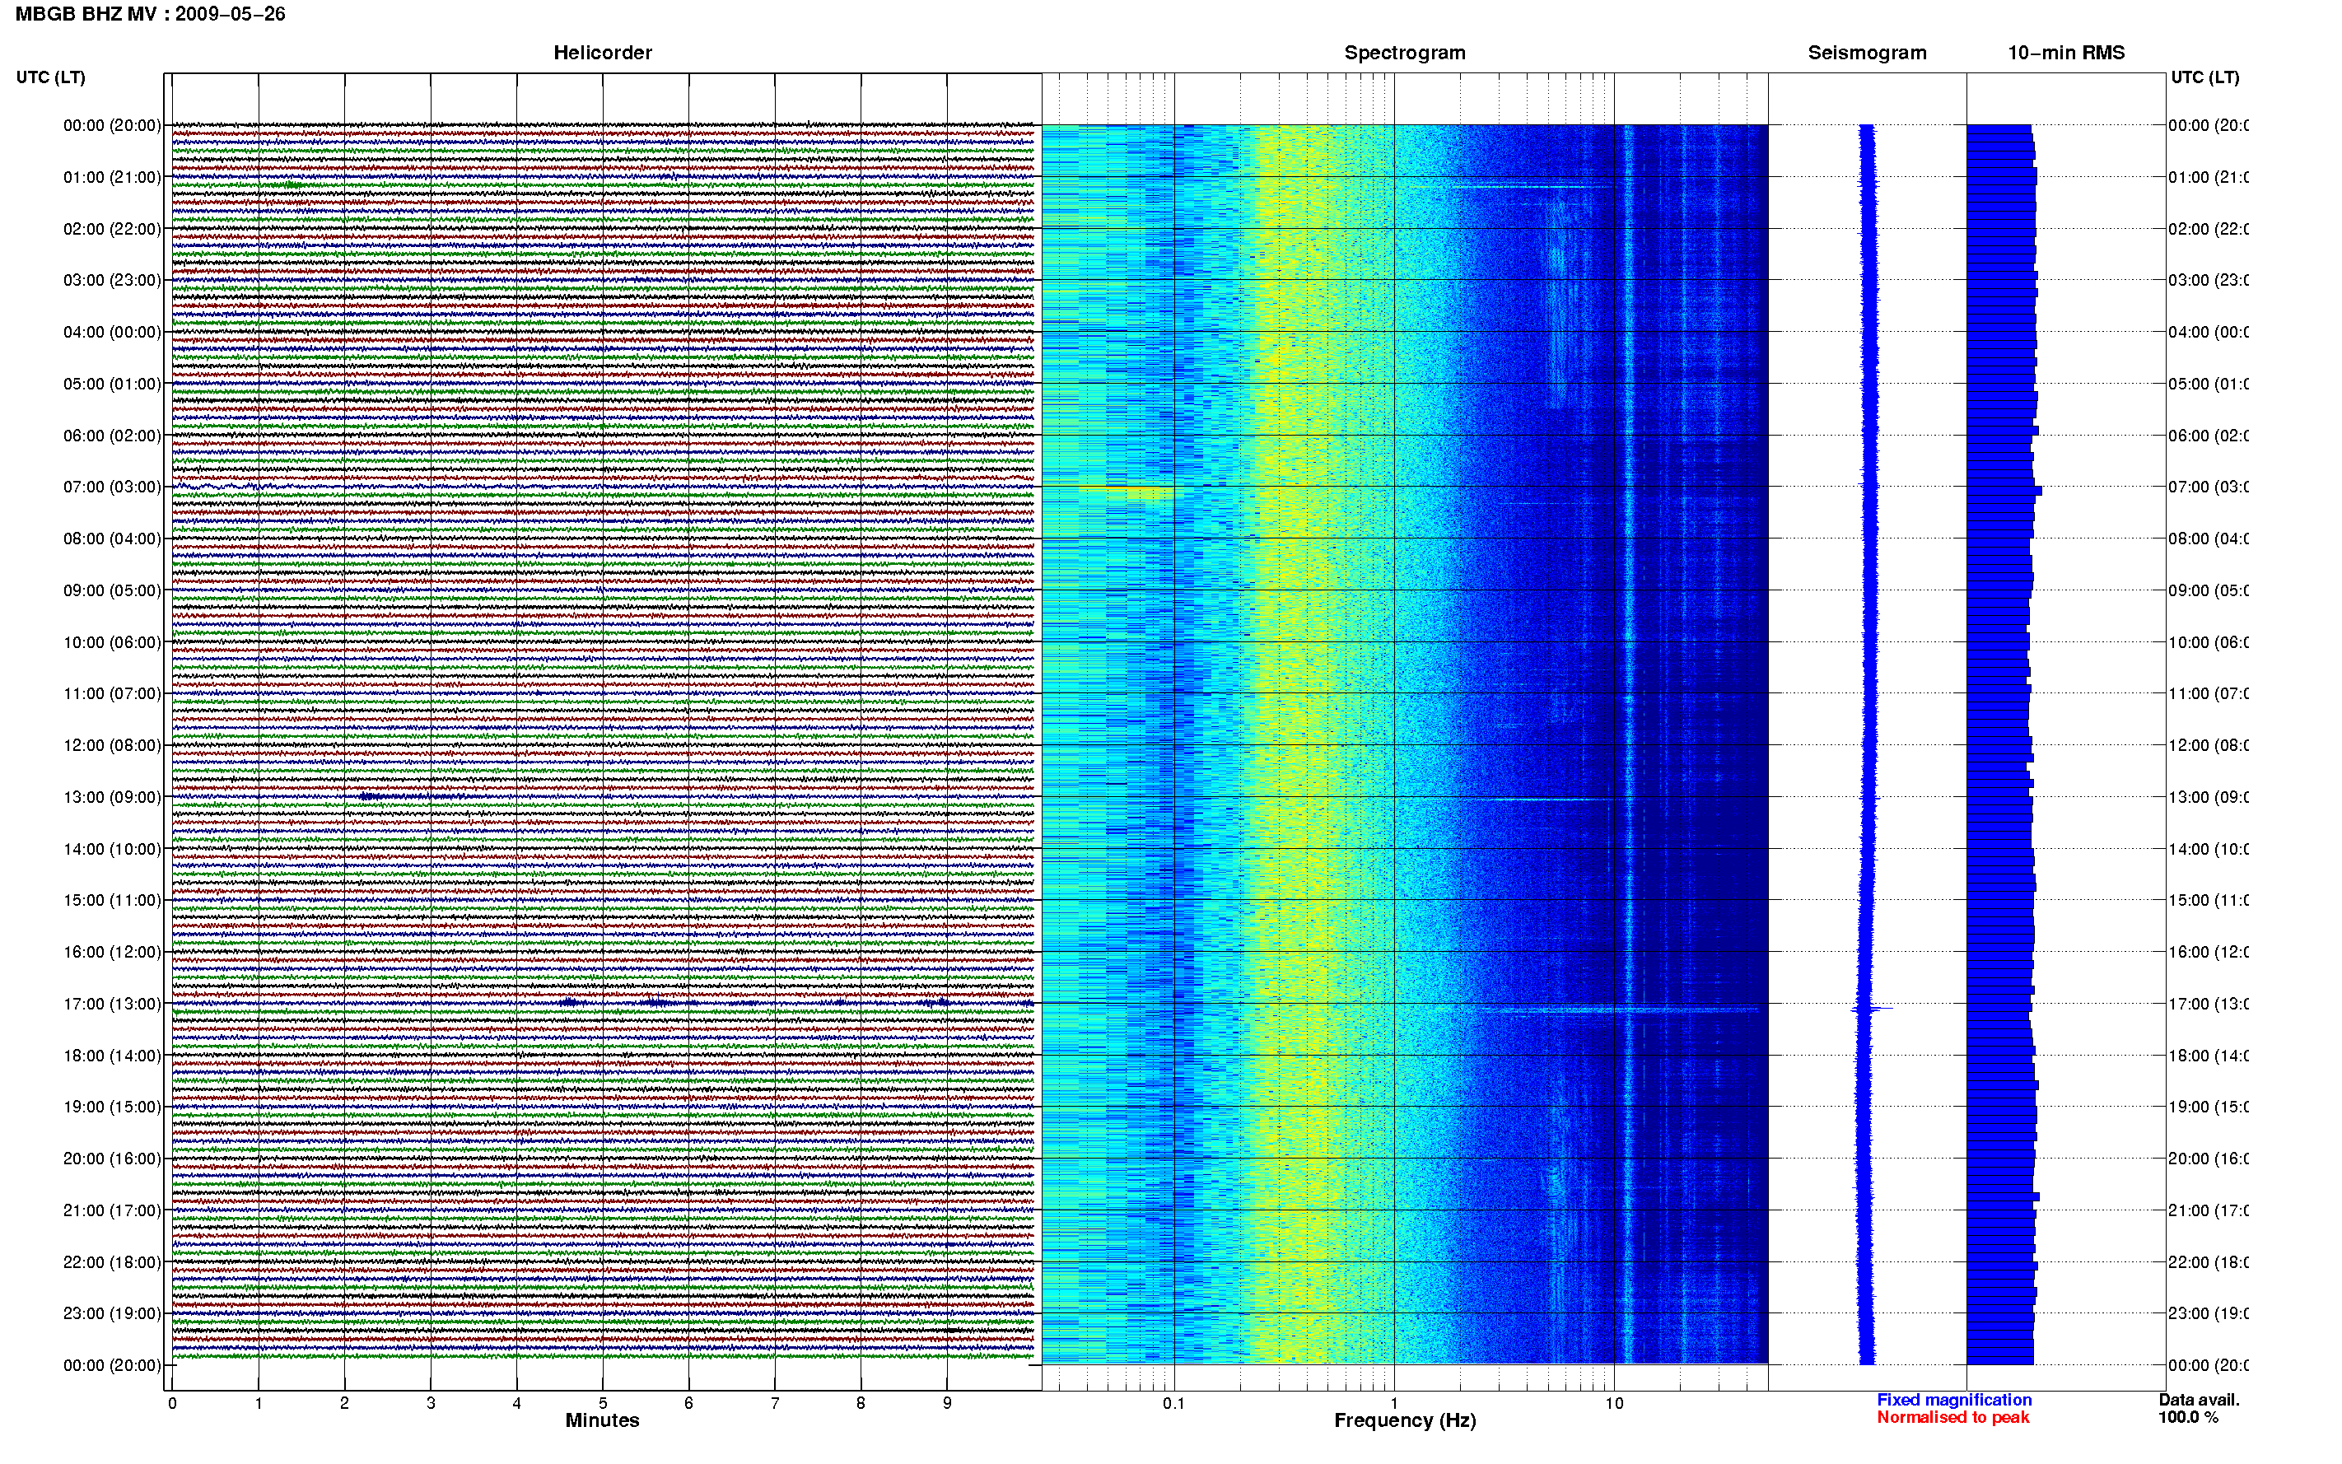The image size is (2342, 1464).
Task: Click left time label 18:00 (14:00)
Action: pos(112,1056)
